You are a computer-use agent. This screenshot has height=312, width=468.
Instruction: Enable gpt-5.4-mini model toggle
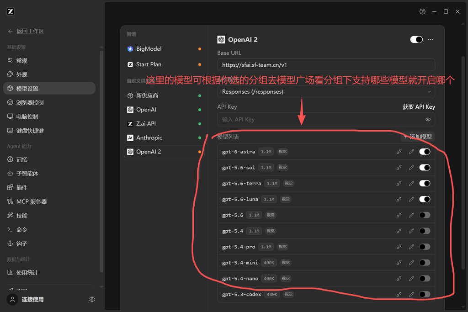coord(425,263)
